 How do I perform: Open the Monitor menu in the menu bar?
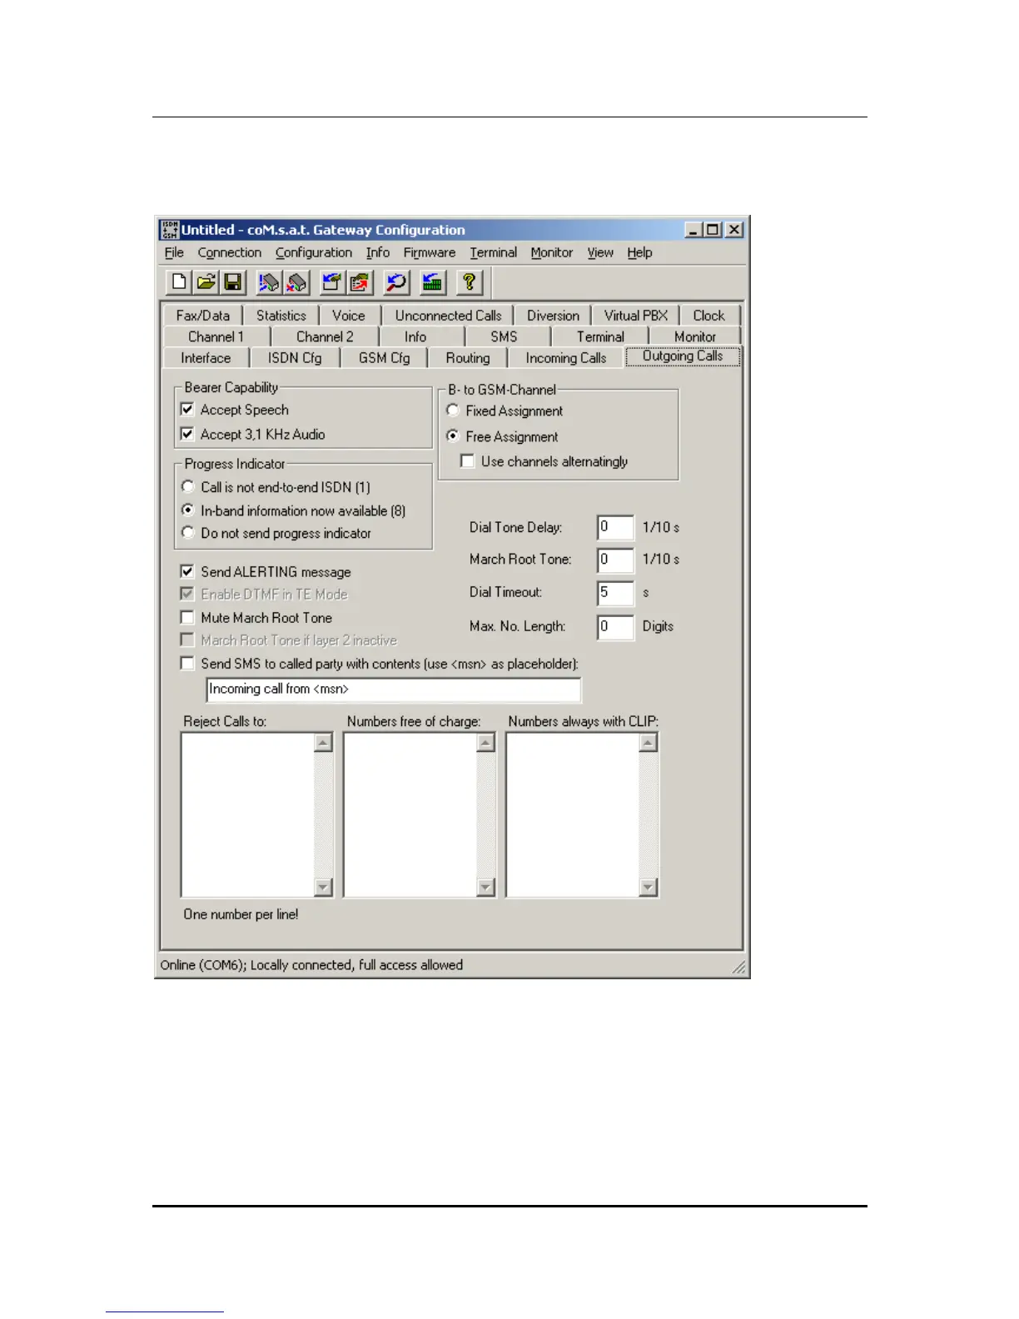point(552,252)
